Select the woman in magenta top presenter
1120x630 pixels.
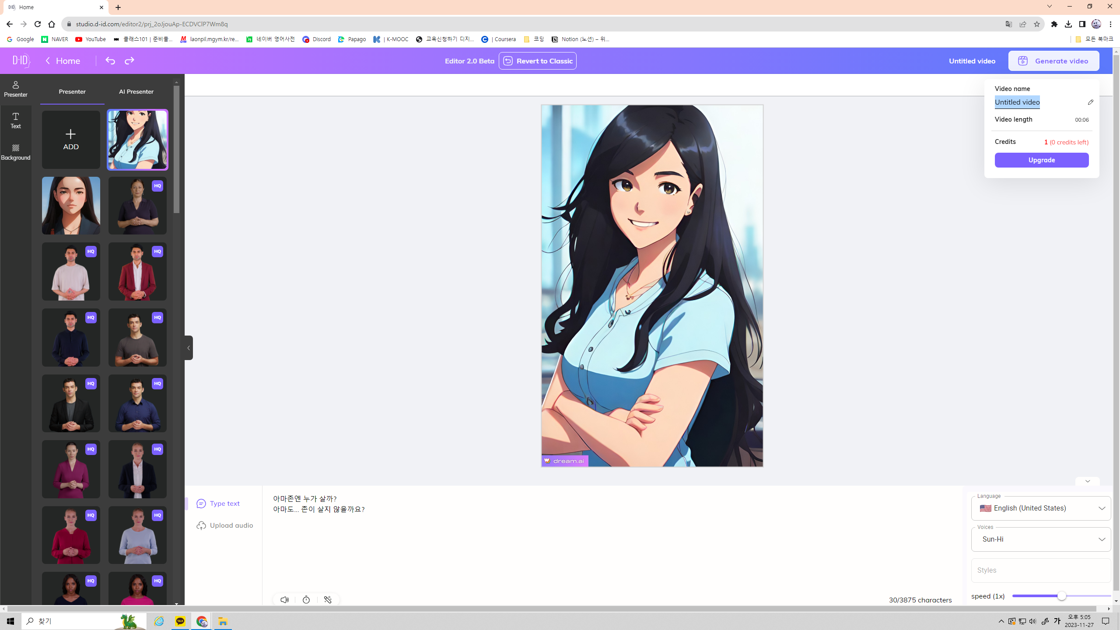71,469
